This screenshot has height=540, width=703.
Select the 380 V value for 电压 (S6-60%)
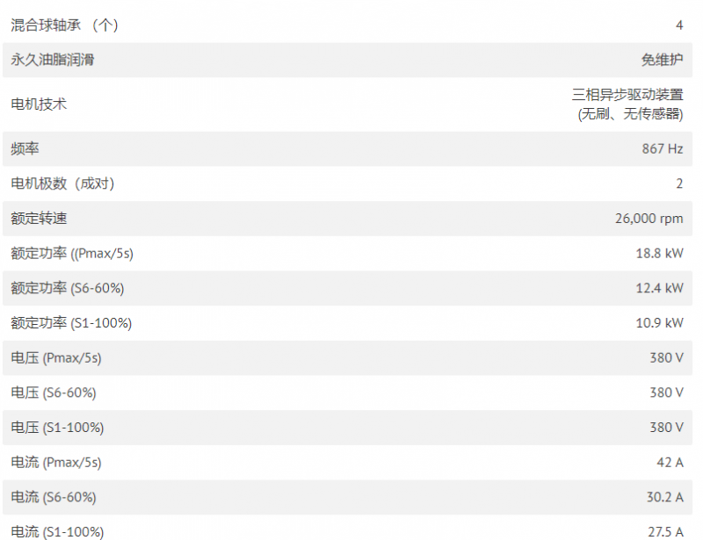666,392
